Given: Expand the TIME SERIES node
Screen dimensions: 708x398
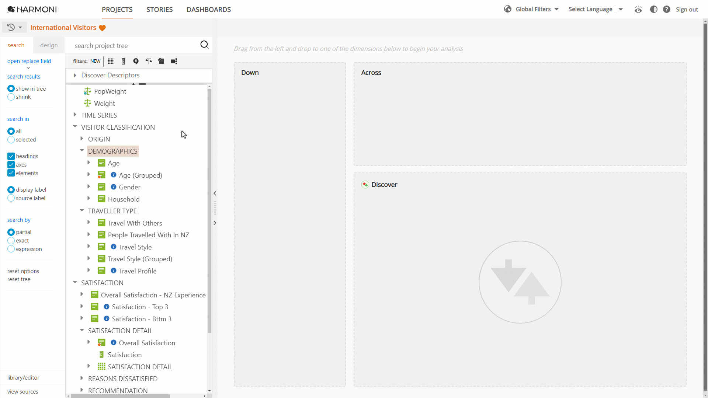Looking at the screenshot, I should pyautogui.click(x=75, y=115).
